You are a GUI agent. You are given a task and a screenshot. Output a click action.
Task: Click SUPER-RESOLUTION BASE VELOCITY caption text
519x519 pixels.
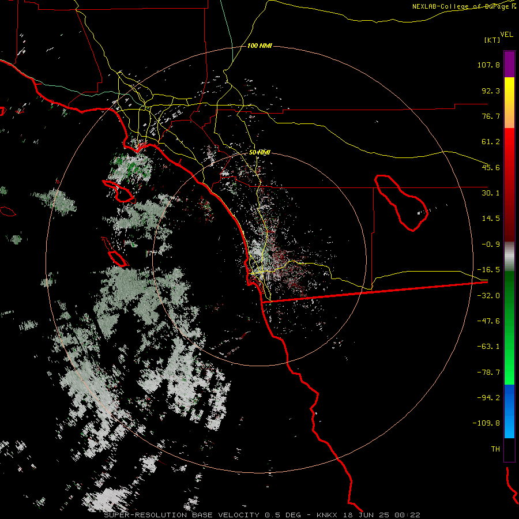pos(182,515)
